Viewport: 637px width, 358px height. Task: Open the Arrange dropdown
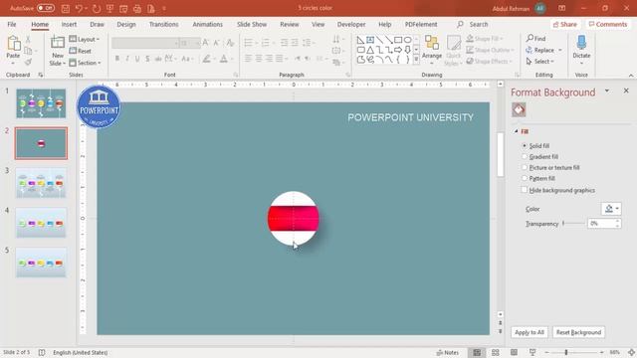(x=431, y=51)
